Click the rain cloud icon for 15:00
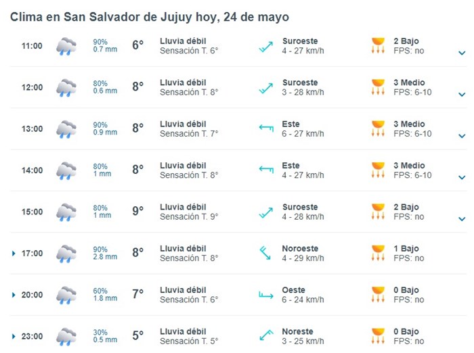Viewport: 474px width, 353px height. tap(66, 212)
